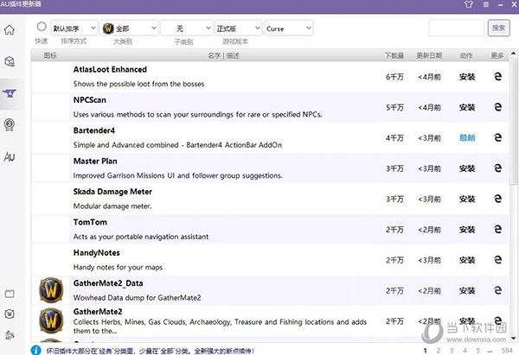Open Master Plan web page icon
The image size is (519, 355).
pyautogui.click(x=497, y=168)
